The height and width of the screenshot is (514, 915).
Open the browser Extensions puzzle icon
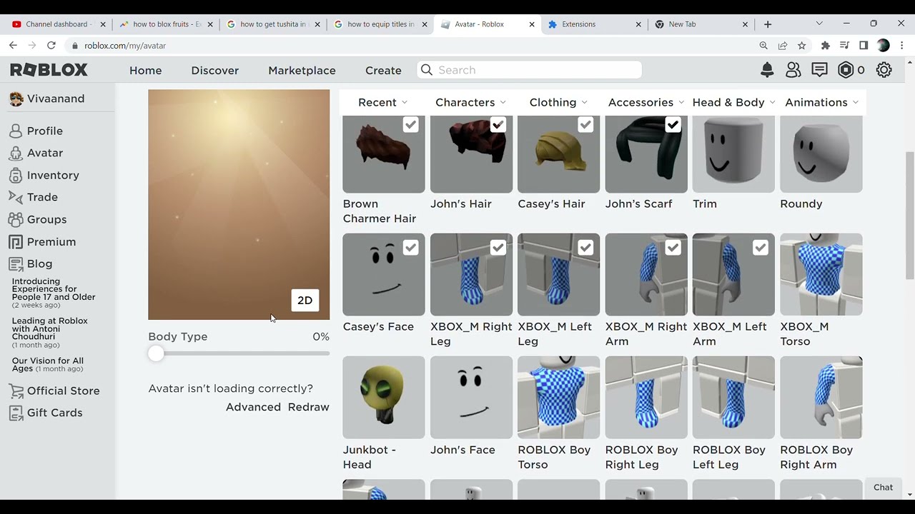coord(826,45)
